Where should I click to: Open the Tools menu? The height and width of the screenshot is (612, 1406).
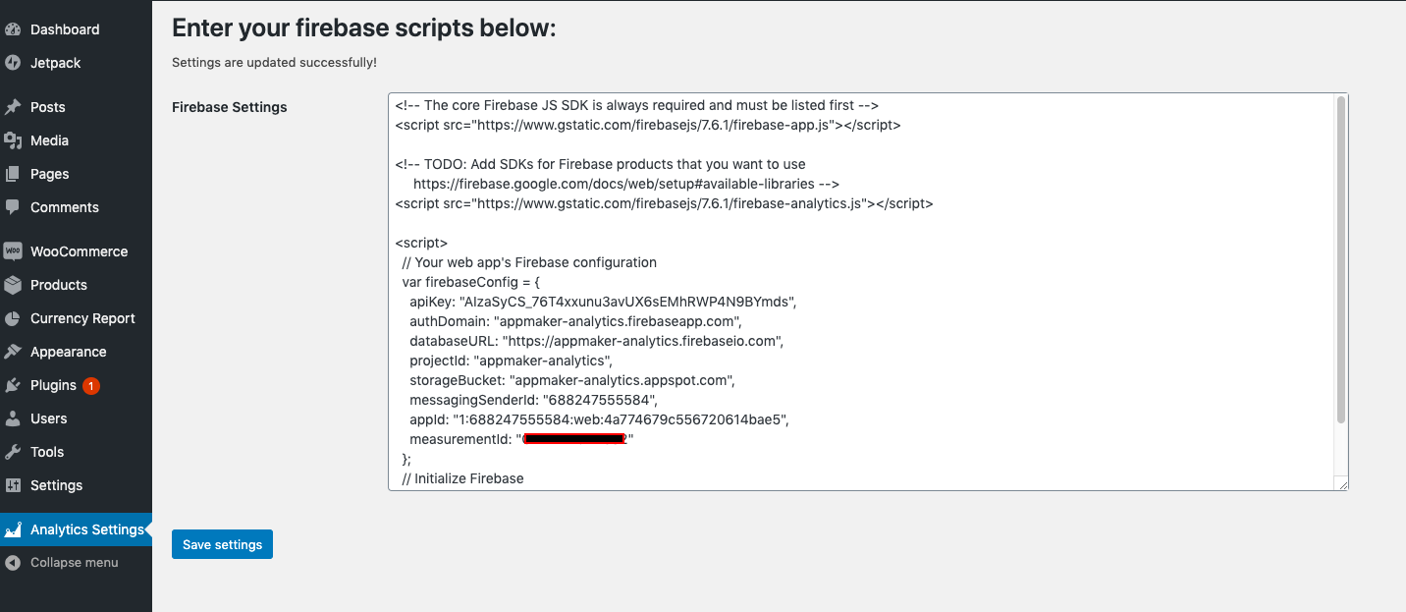coord(46,452)
